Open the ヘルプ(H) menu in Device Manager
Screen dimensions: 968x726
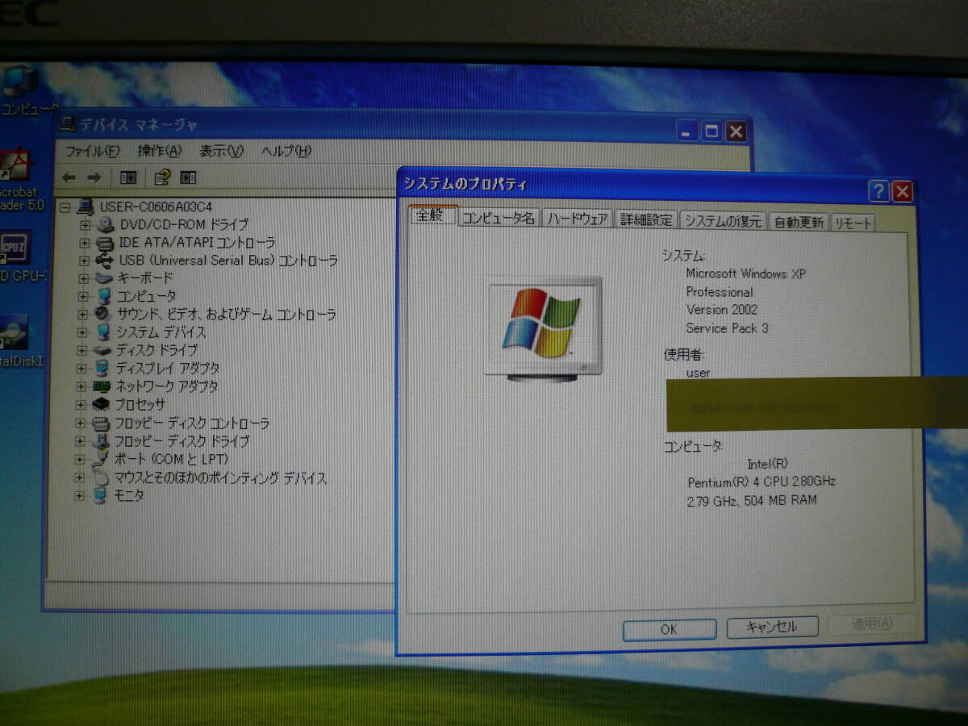pyautogui.click(x=286, y=151)
